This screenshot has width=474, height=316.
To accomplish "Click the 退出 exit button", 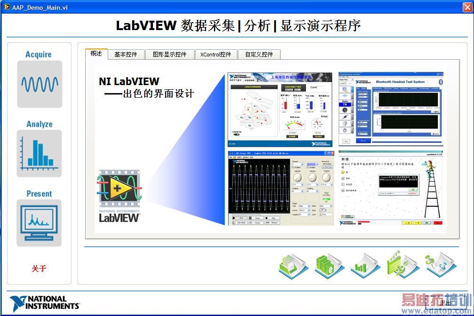I will tap(446, 303).
